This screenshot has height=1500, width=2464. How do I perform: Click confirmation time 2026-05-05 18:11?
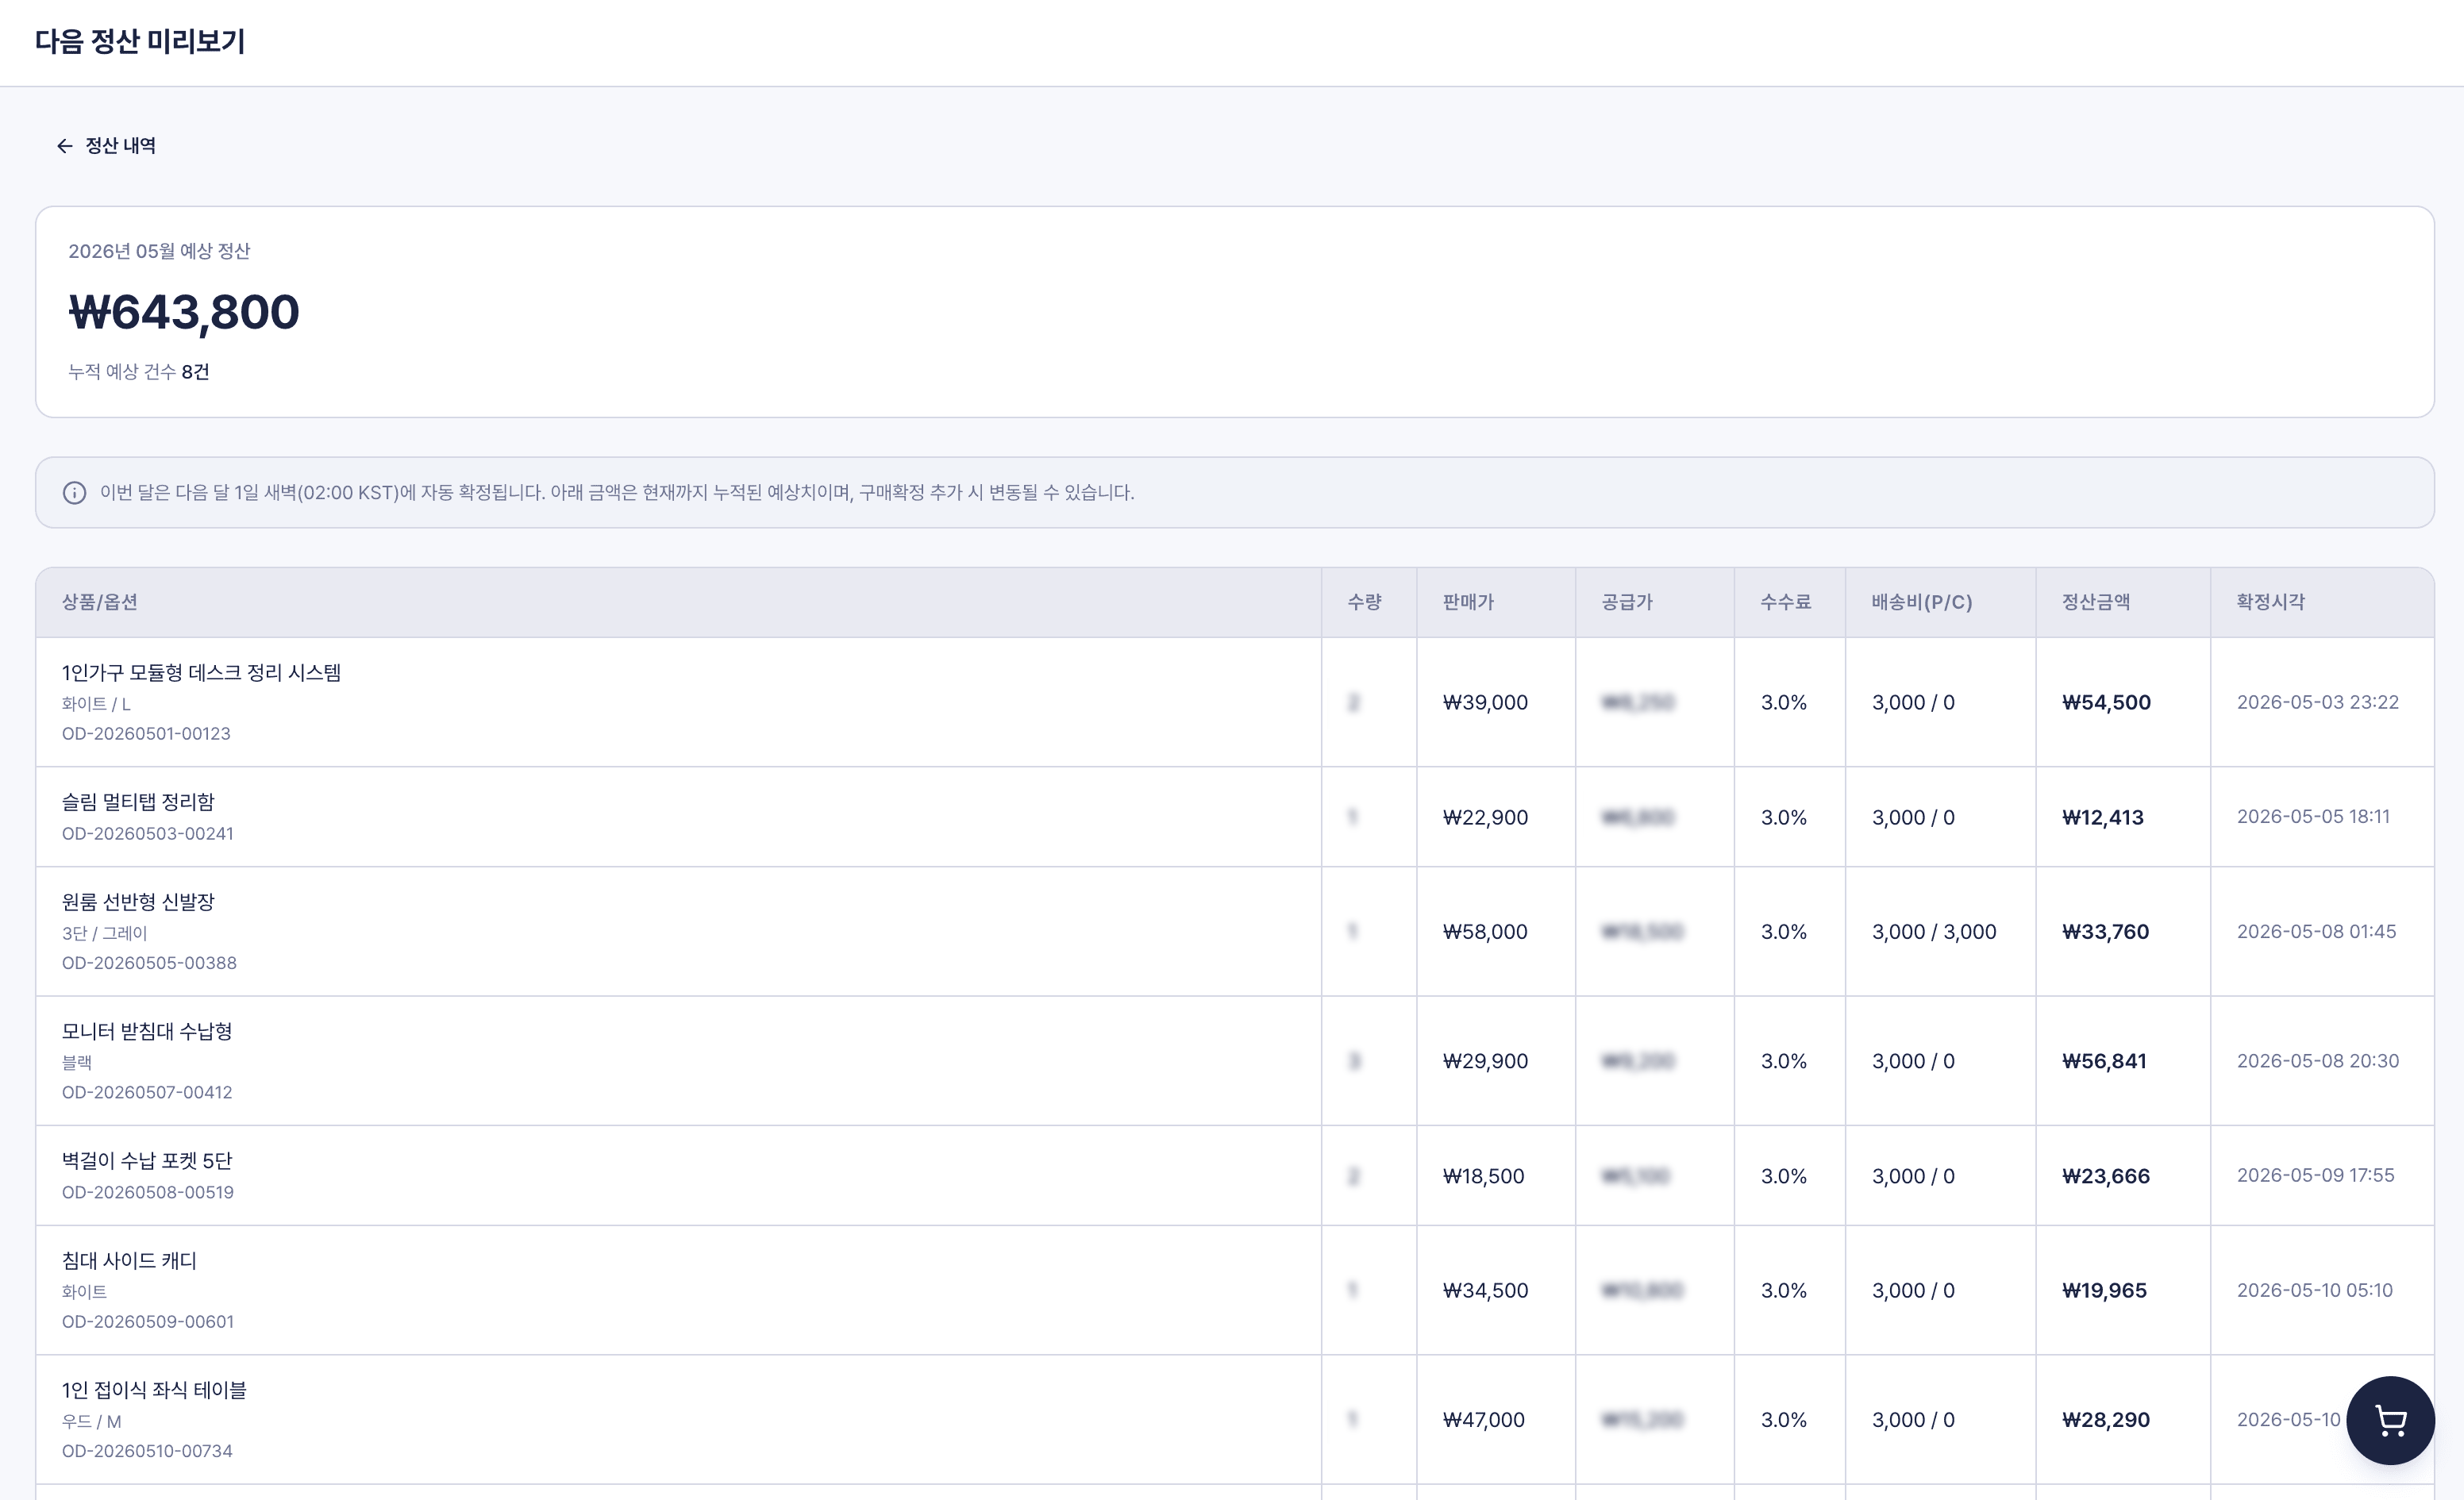click(x=2313, y=817)
